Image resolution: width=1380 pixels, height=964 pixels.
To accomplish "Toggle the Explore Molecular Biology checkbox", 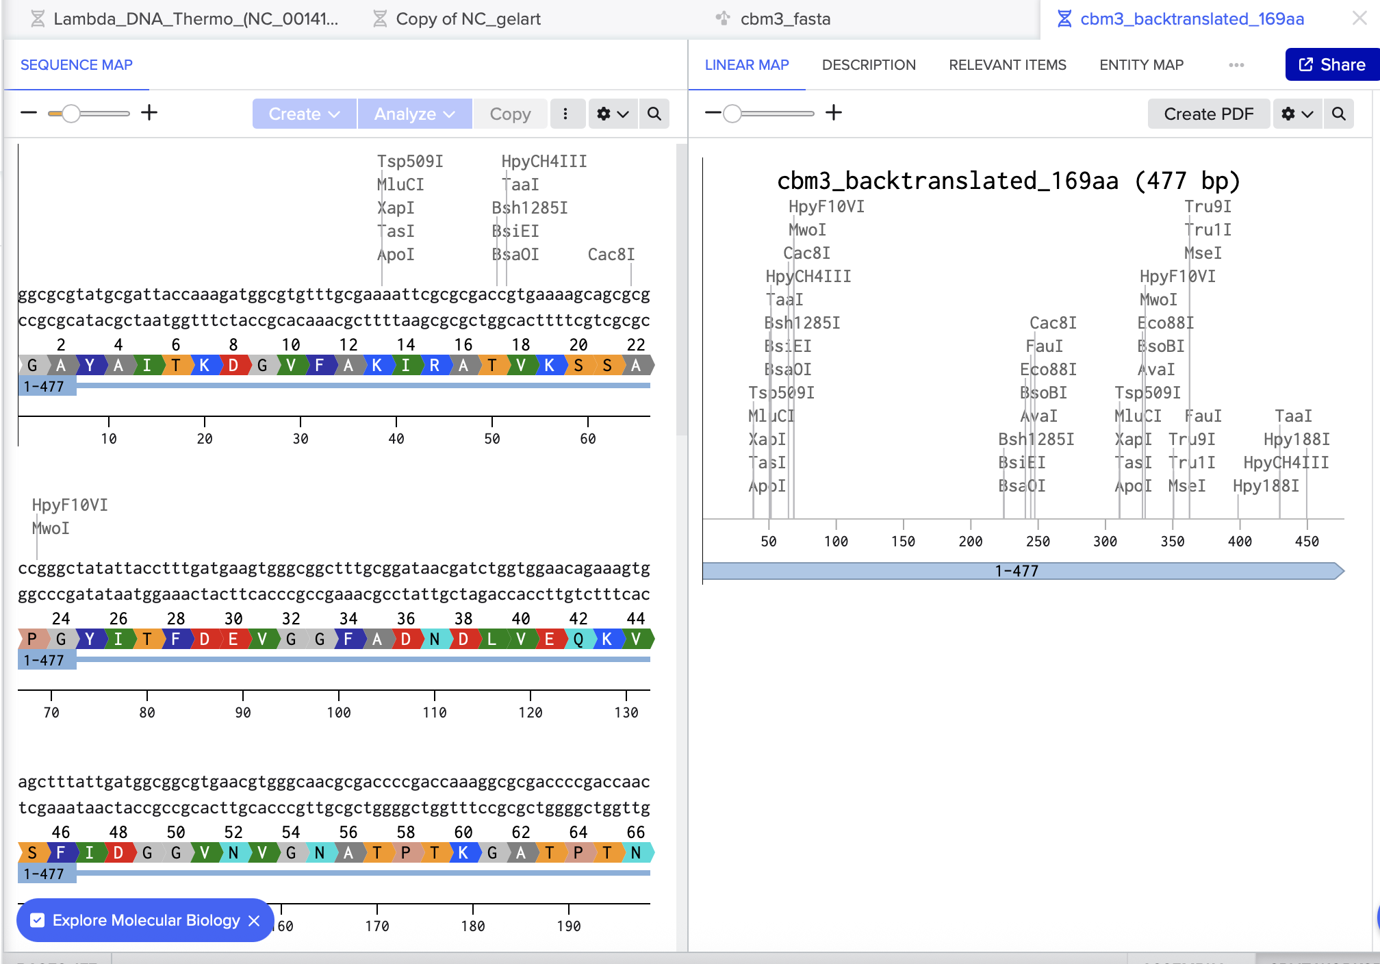I will tap(38, 920).
